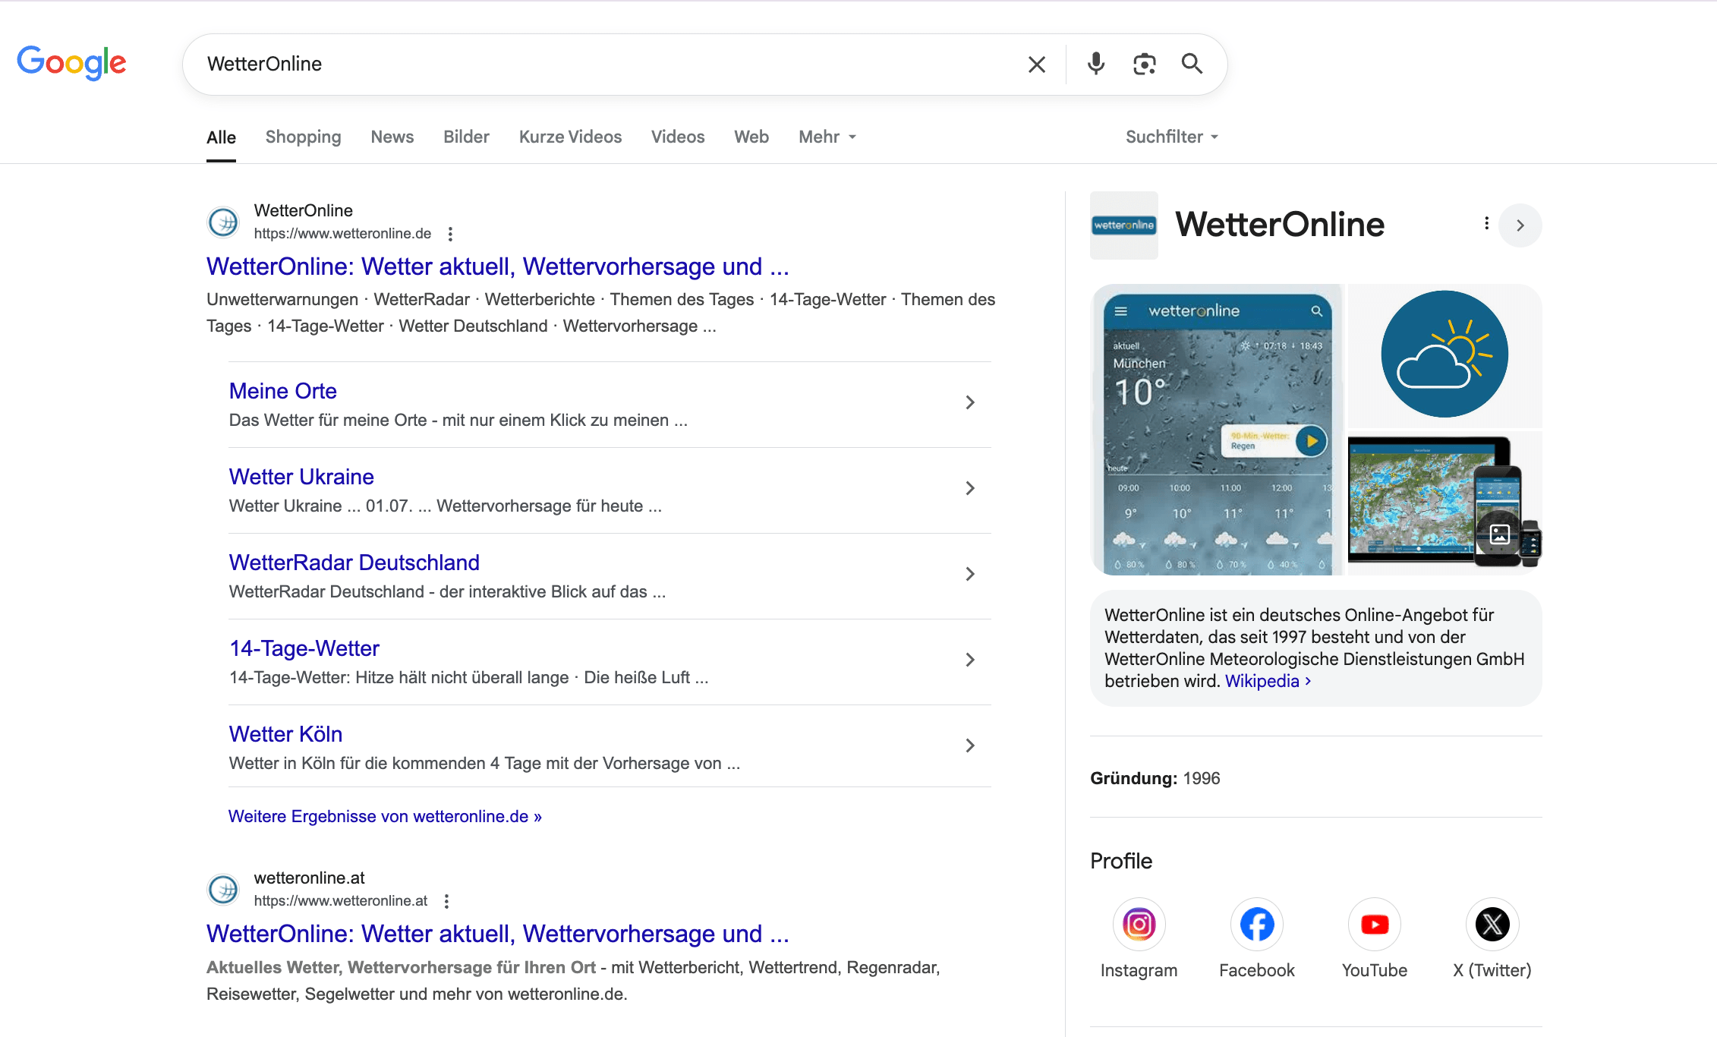Image resolution: width=1717 pixels, height=1037 pixels.
Task: Open the 14-Tage-Wetter link
Action: point(304,648)
